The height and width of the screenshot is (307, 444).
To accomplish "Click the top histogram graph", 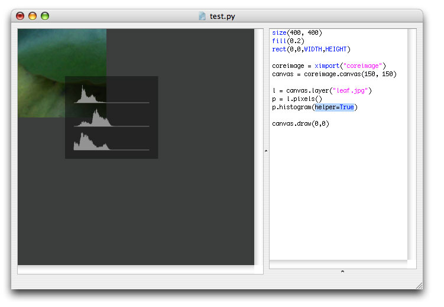I will point(112,94).
